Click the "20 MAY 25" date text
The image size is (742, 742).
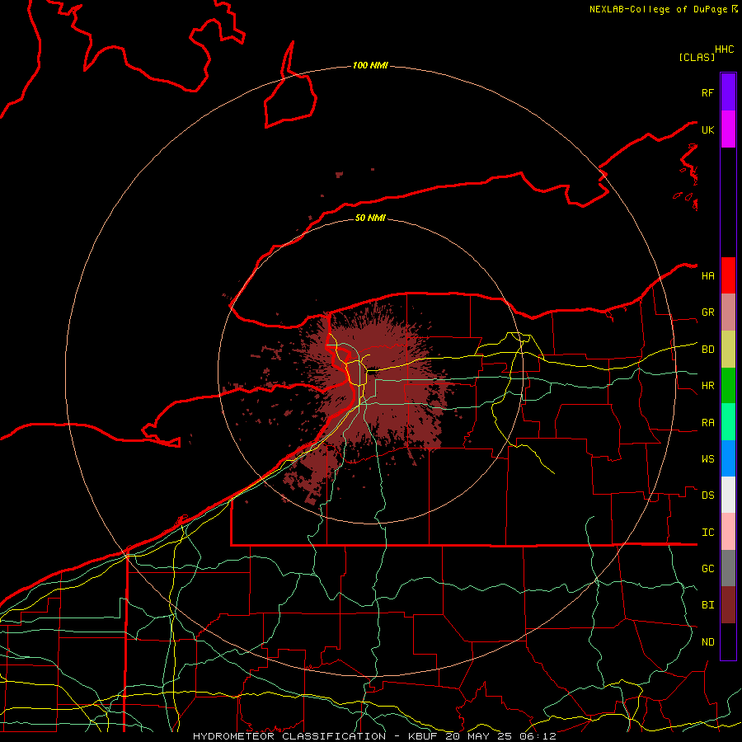[x=479, y=736]
